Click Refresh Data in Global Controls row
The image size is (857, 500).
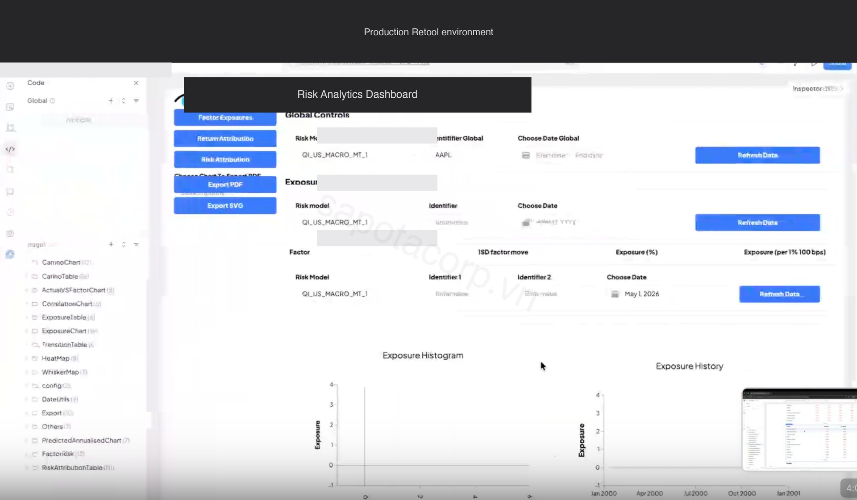(x=757, y=155)
